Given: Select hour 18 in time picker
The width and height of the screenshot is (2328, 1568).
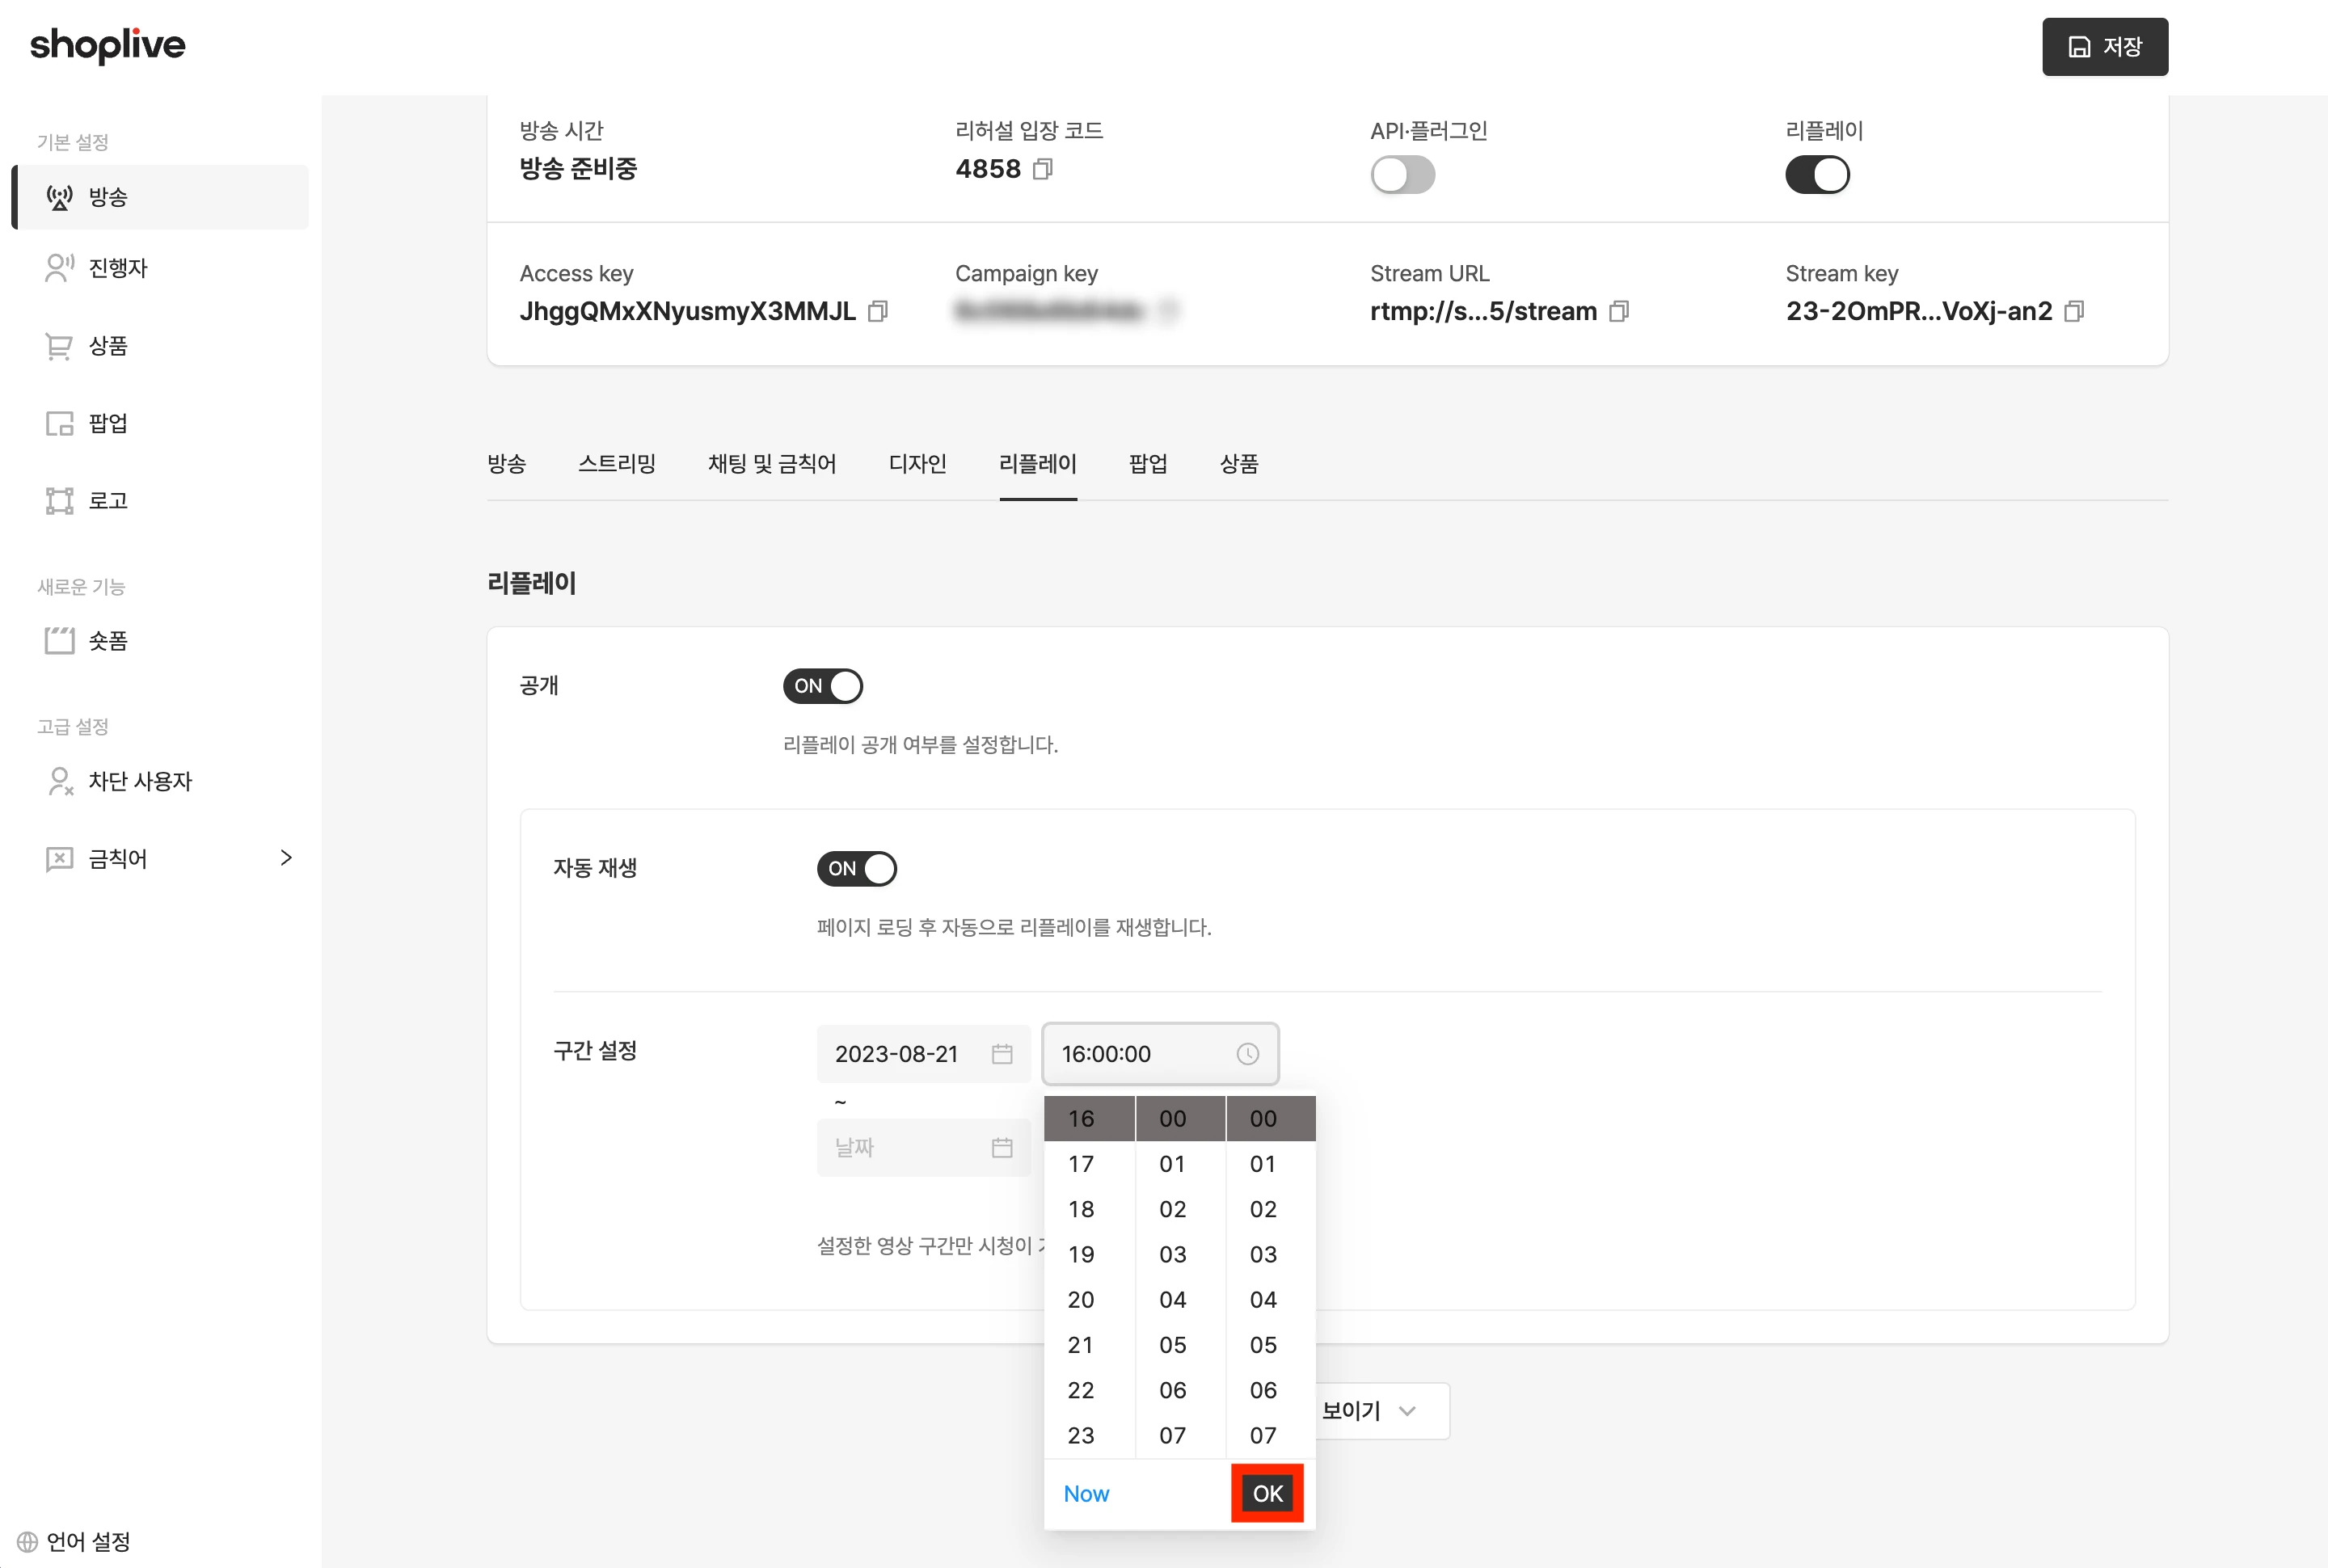Looking at the screenshot, I should click(1081, 1209).
